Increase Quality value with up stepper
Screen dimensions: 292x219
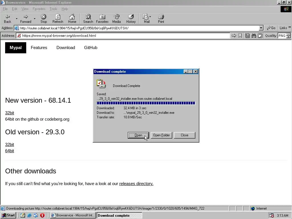pyautogui.click(x=289, y=34)
